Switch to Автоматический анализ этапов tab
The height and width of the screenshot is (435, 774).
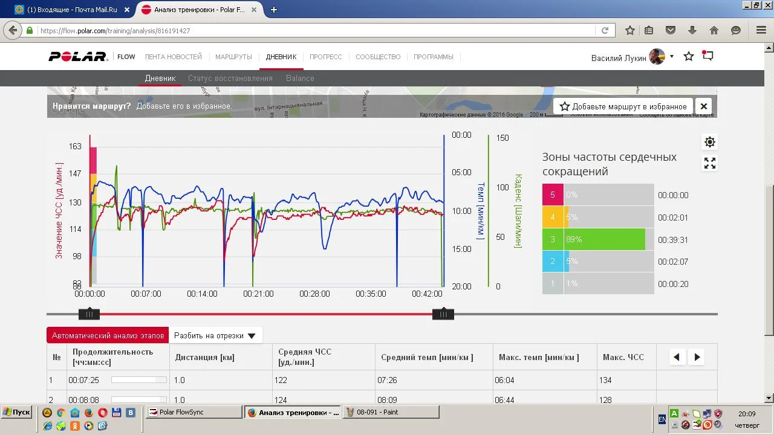[x=108, y=335]
